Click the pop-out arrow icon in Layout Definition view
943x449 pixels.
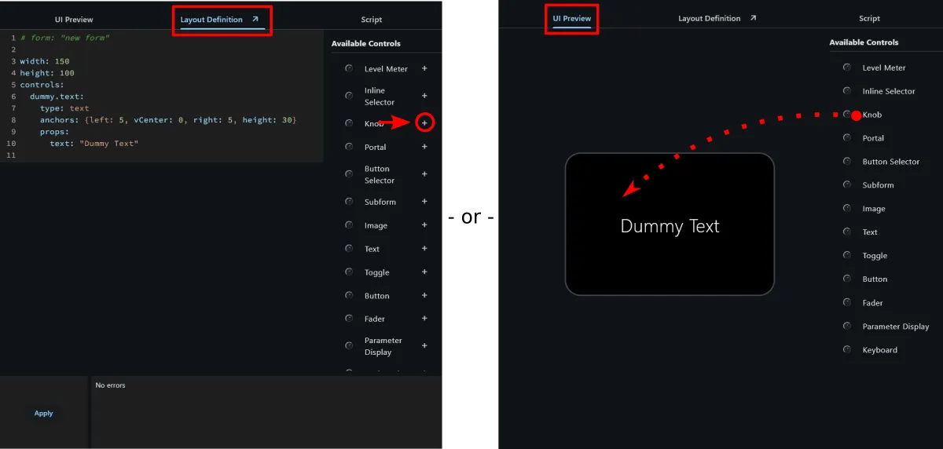coord(255,19)
